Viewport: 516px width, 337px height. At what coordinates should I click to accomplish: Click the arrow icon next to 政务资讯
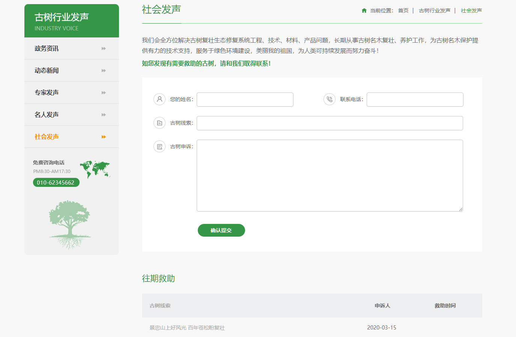coord(104,49)
